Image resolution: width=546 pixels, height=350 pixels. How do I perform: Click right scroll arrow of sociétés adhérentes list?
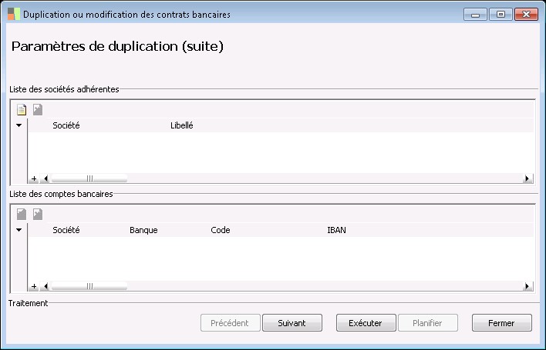click(x=527, y=178)
